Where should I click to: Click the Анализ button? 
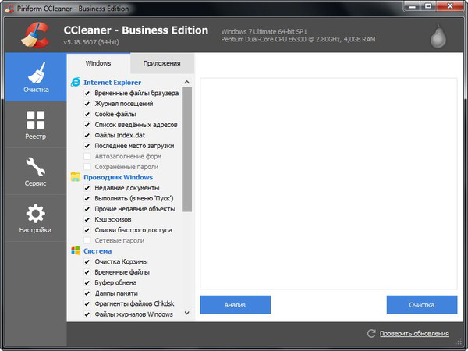236,305
